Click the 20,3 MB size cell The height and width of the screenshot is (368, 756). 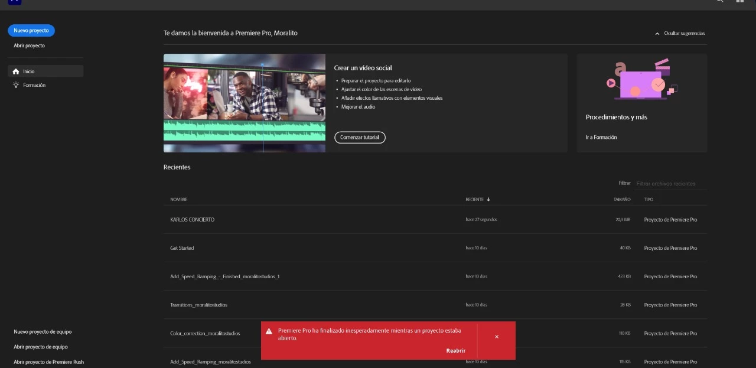[x=623, y=220]
